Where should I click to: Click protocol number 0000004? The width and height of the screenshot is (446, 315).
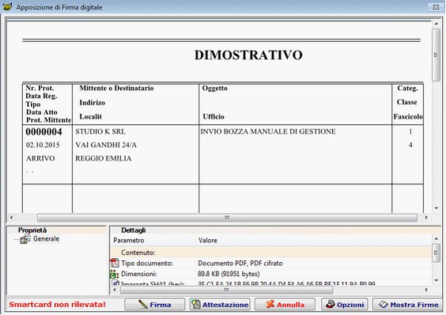[43, 132]
